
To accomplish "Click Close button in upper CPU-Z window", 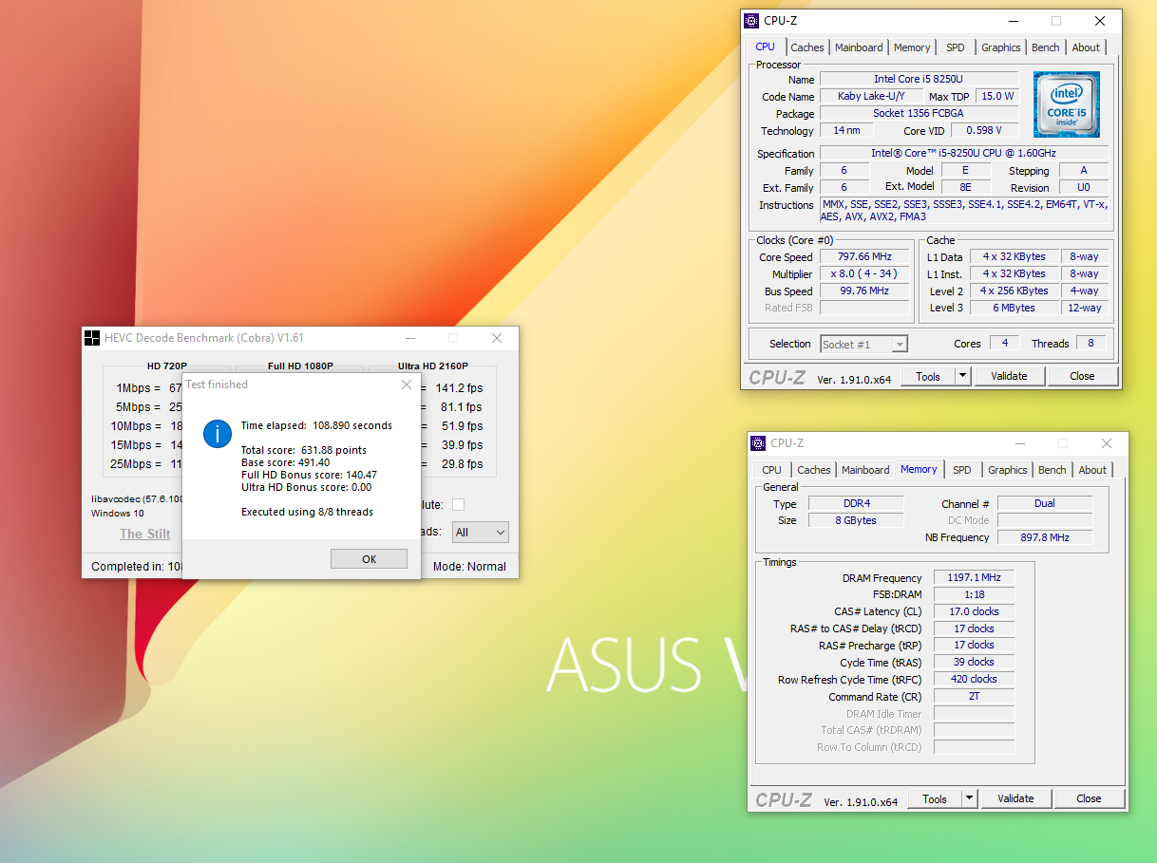I will click(1082, 376).
